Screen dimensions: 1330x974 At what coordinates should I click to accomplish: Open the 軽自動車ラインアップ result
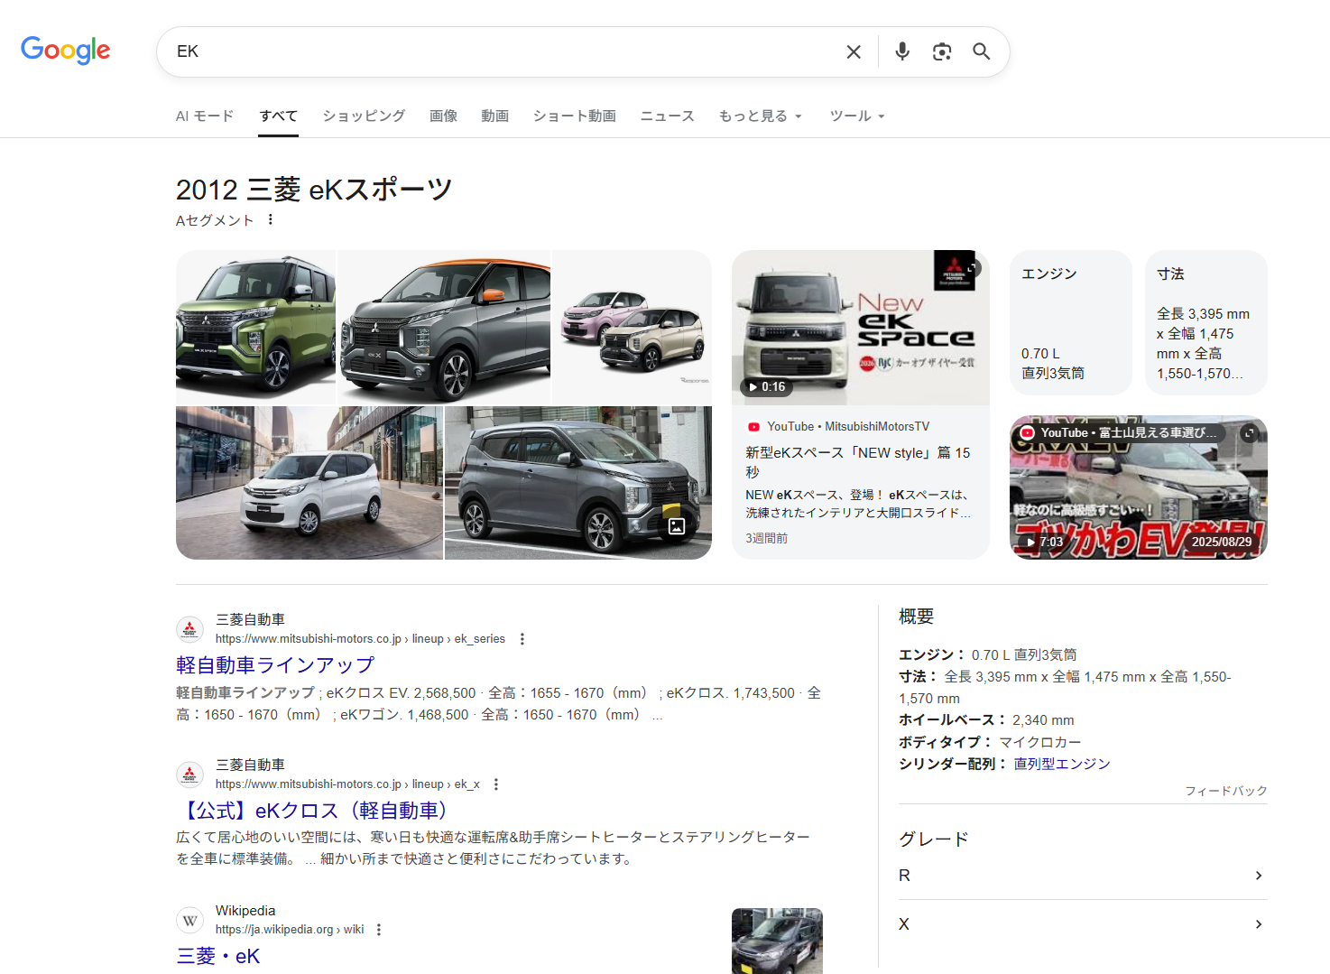[275, 665]
